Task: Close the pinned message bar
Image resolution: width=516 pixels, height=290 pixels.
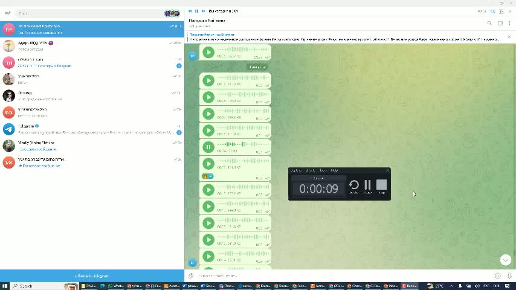Action: click(x=509, y=37)
